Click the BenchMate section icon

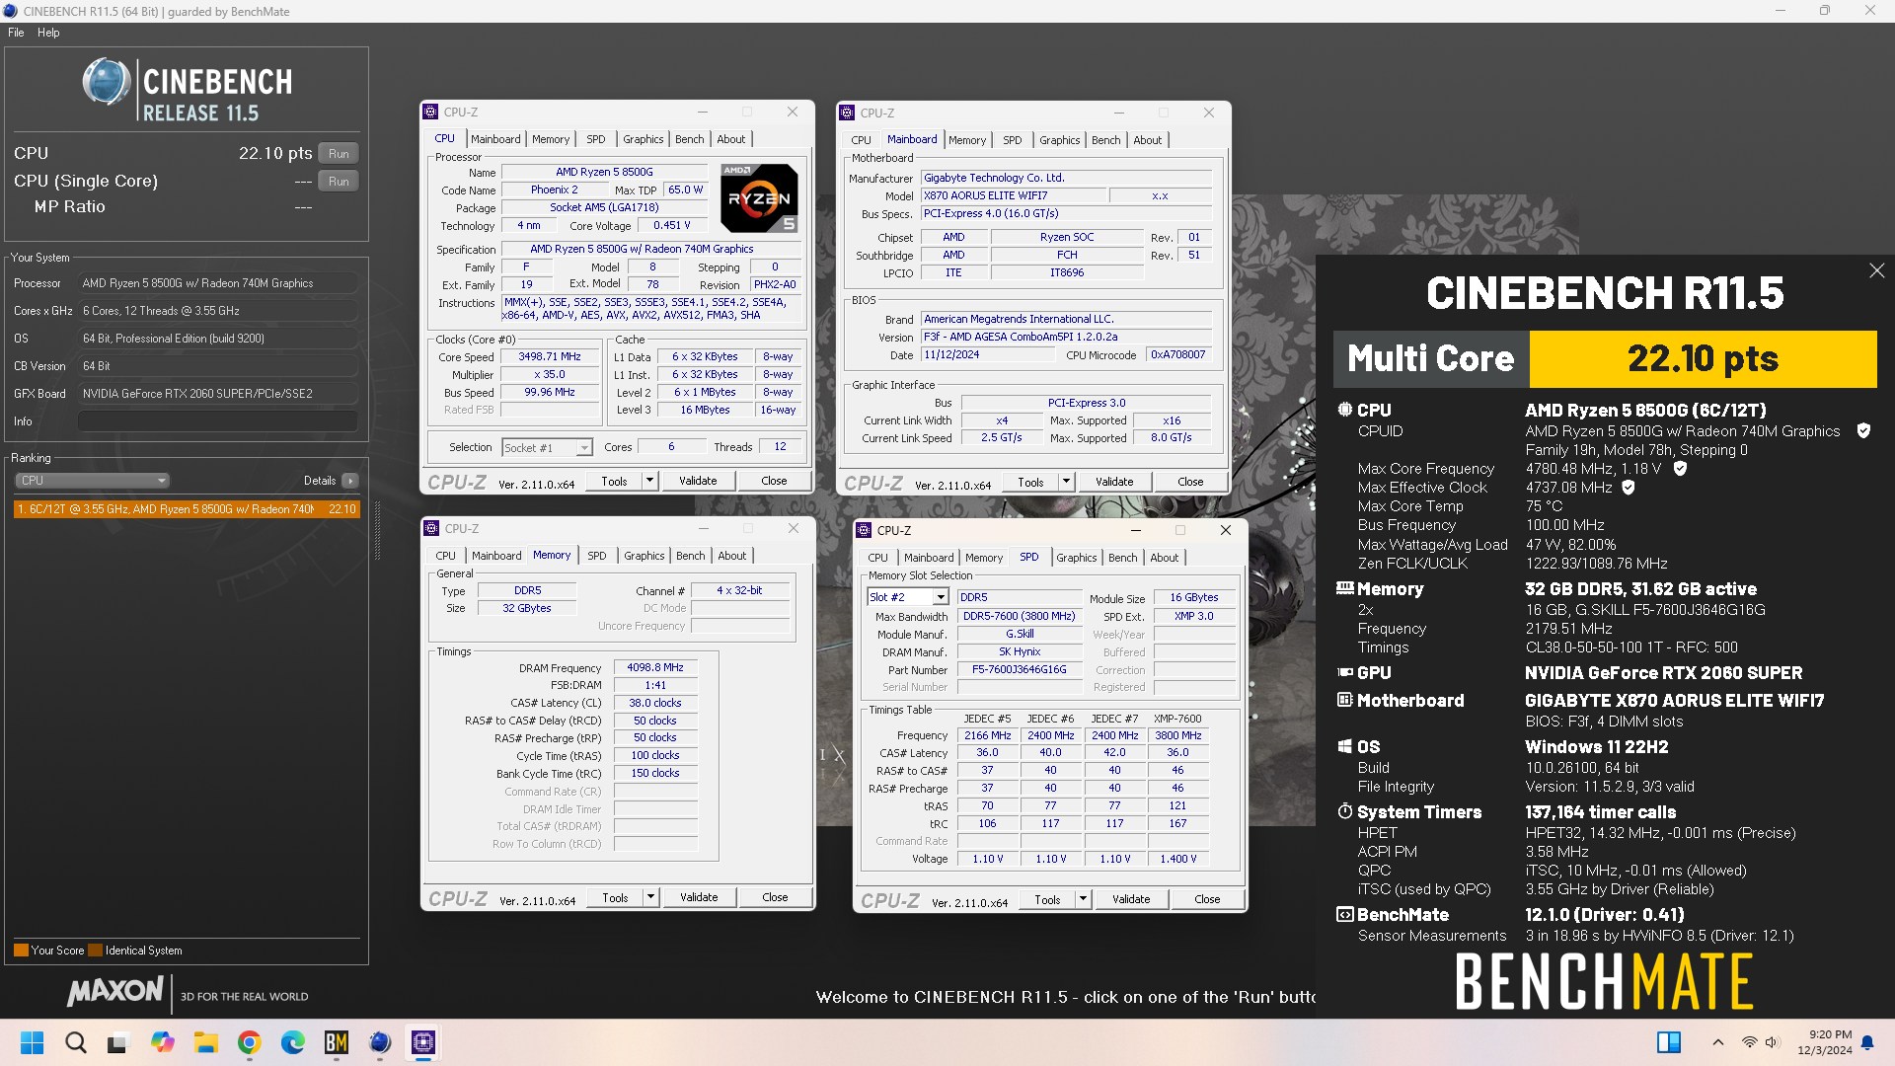[x=1344, y=914]
